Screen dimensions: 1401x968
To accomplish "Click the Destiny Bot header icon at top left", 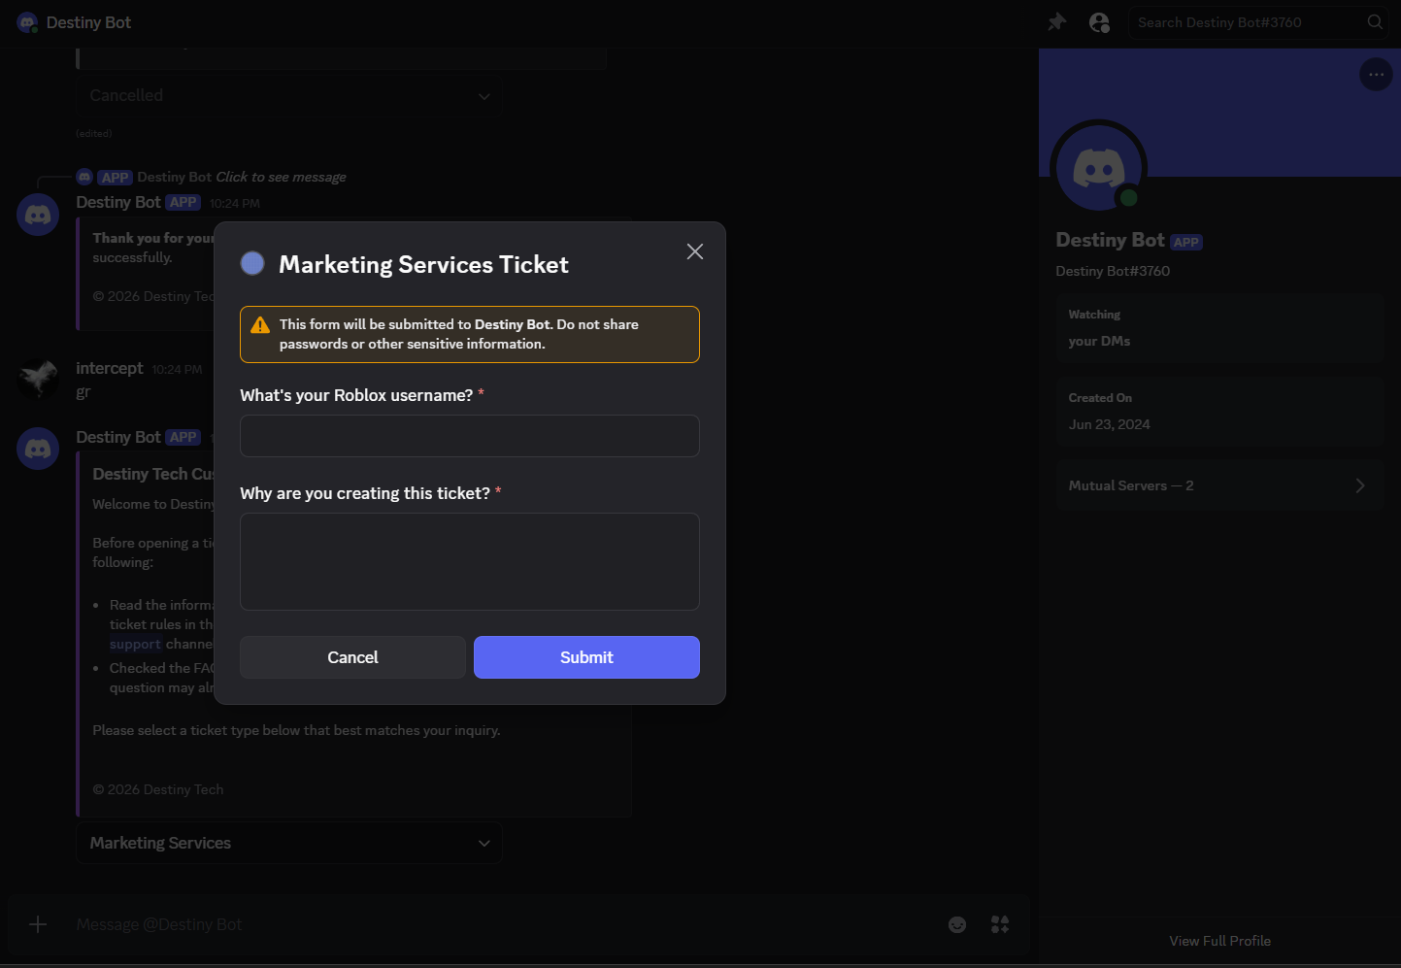I will (27, 22).
